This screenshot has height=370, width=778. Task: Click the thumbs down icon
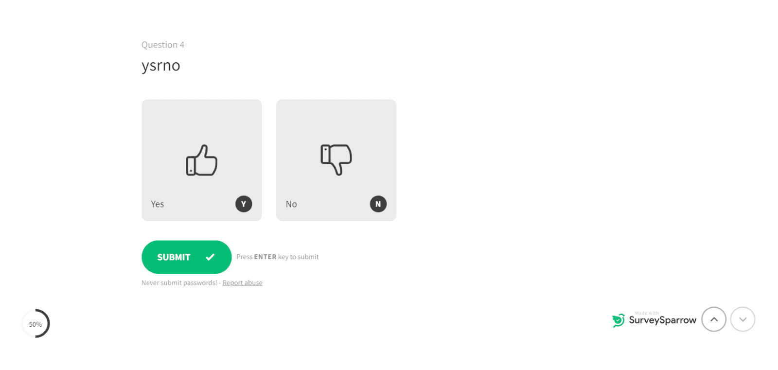(x=336, y=159)
